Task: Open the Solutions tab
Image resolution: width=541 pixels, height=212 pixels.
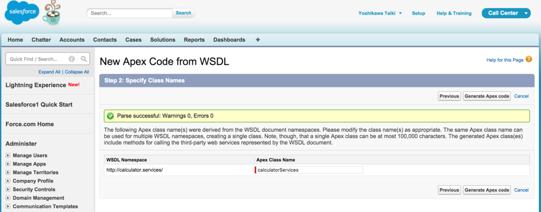Action: click(x=163, y=40)
